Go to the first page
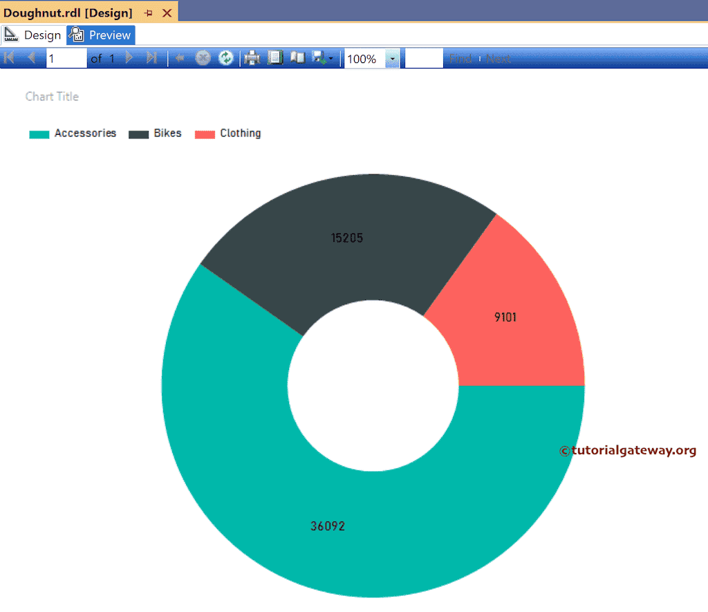The width and height of the screenshot is (708, 612). pyautogui.click(x=9, y=58)
